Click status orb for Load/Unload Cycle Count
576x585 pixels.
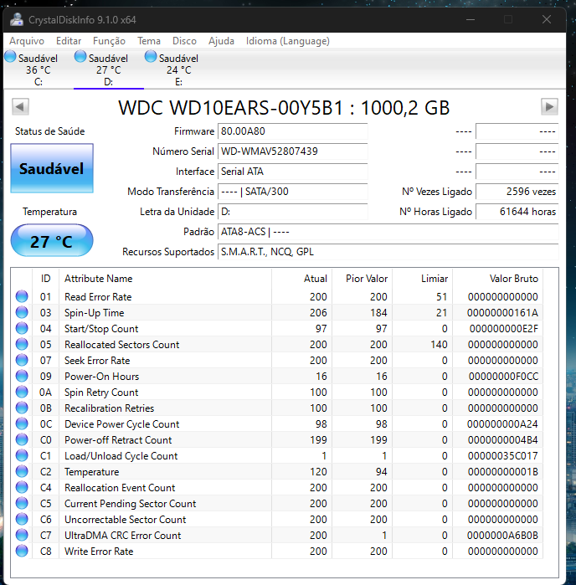(22, 455)
